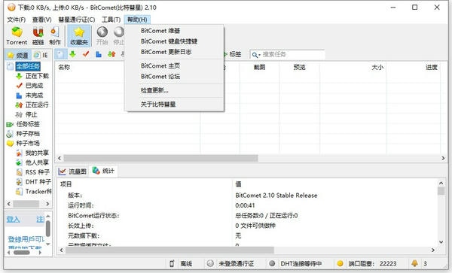The image size is (452, 273).
Task: Choose BitComet 维基 from Help menu
Action: pos(174,31)
